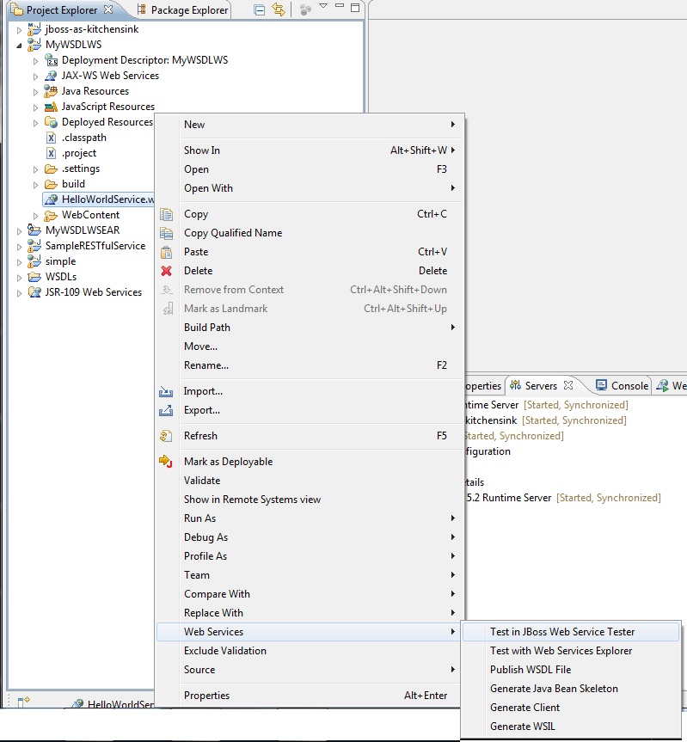Select the kitchensink server module row
This screenshot has width=687, height=742.
545,420
